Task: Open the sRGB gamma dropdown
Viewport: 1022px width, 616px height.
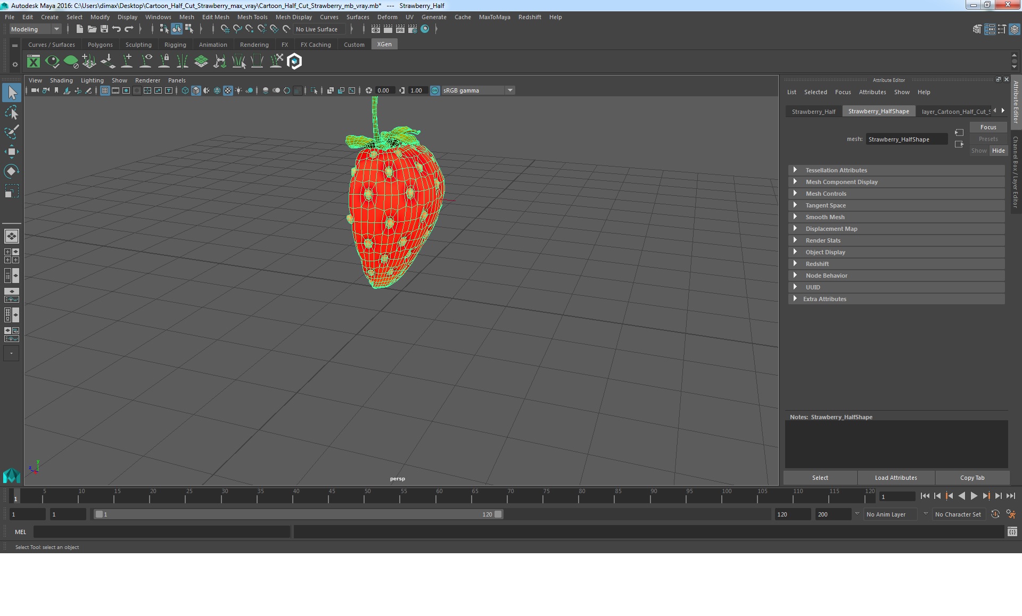Action: (x=478, y=90)
